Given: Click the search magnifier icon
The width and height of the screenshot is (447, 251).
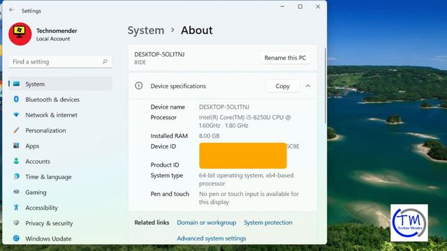Looking at the screenshot, I should click(x=105, y=61).
